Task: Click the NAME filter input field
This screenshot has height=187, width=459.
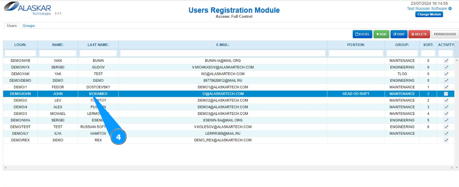Action: 58,53
